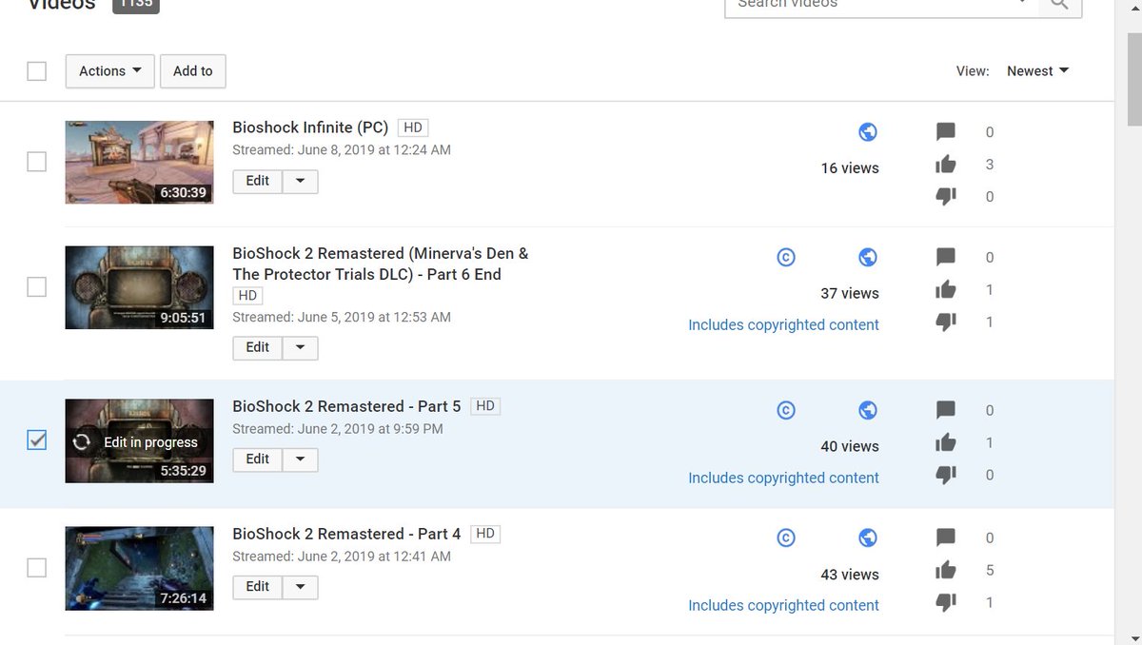Click the 9:05:51 Minerva's Den thumbnail
Screen dimensions: 1142x645
(x=140, y=287)
